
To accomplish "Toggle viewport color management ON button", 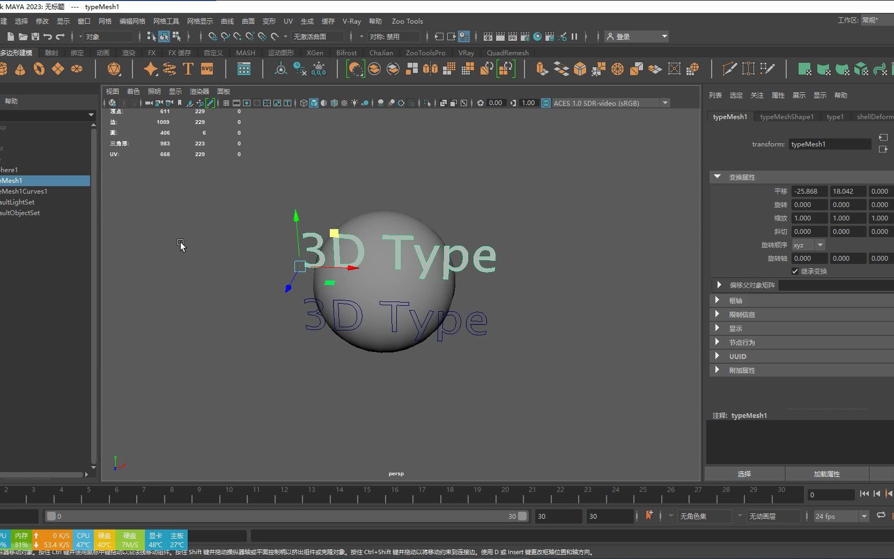I will pyautogui.click(x=545, y=103).
